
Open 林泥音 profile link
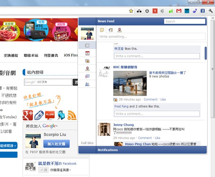(x=119, y=49)
